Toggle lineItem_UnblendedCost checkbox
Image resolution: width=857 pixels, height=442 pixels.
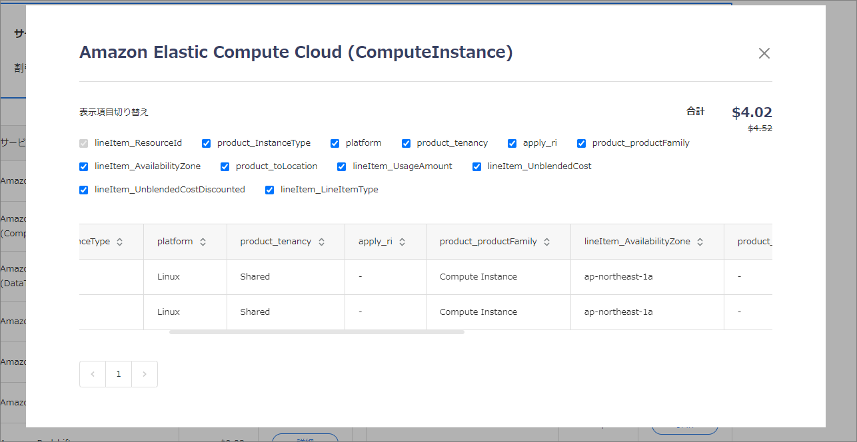tap(477, 166)
